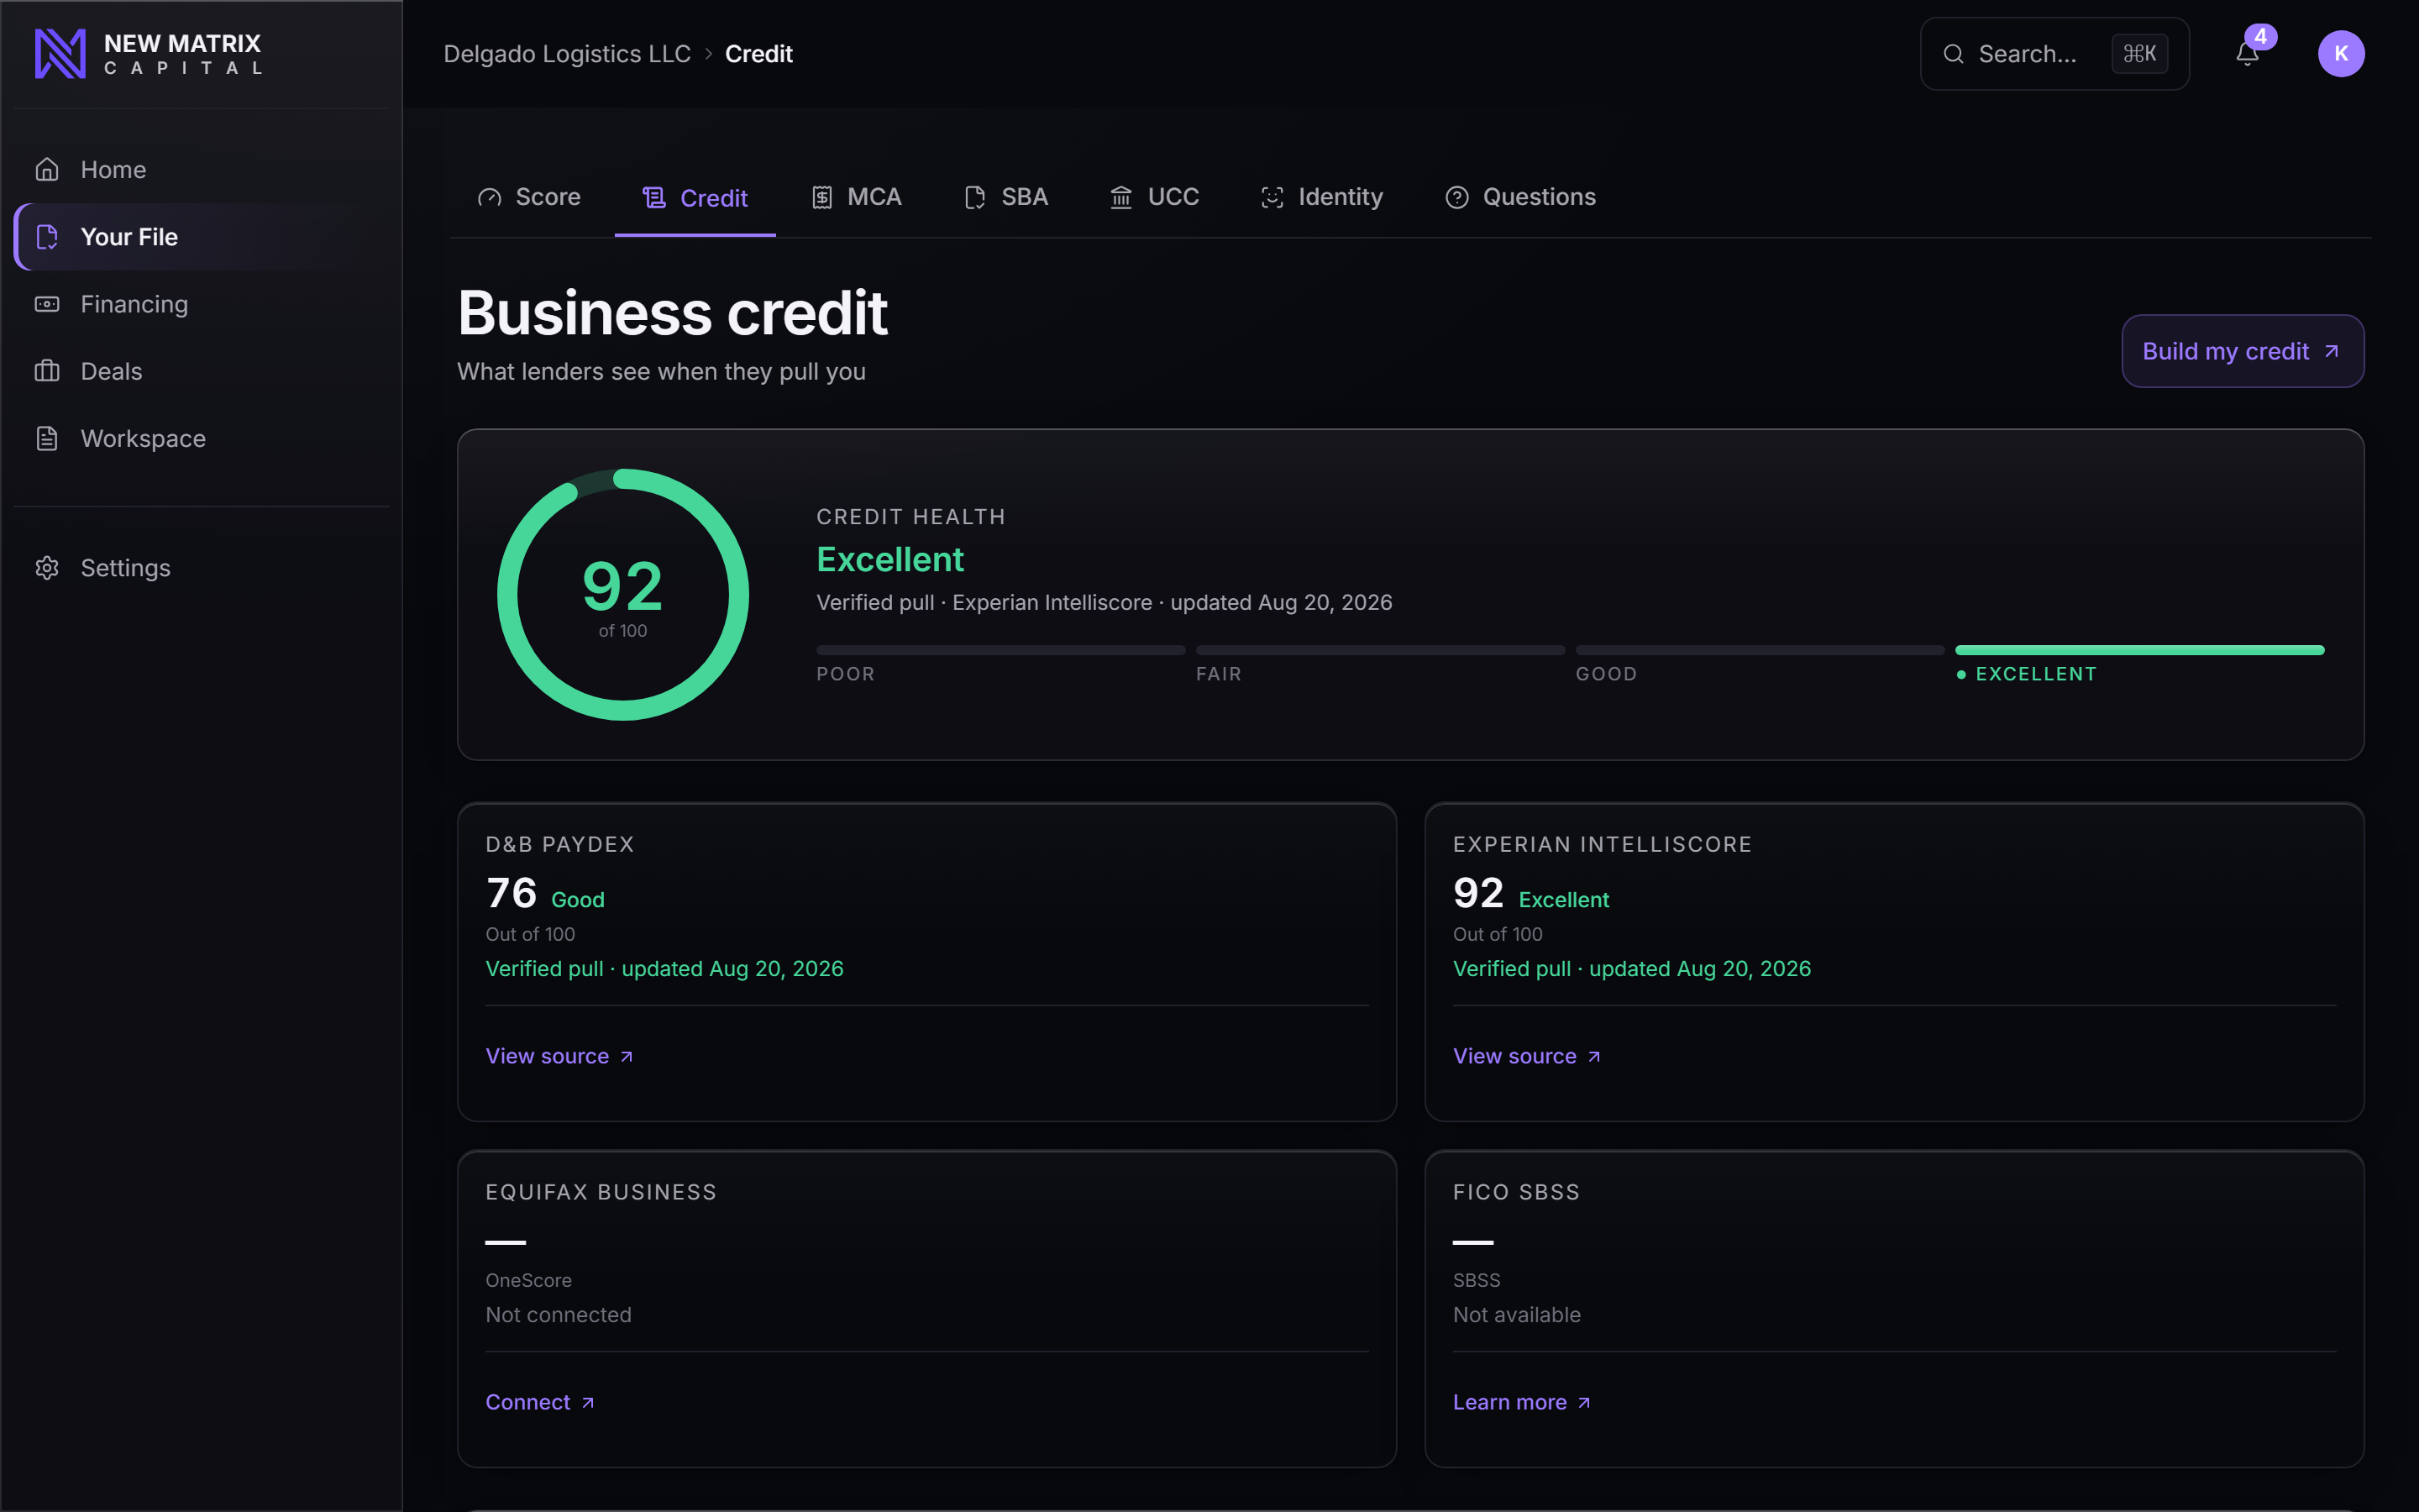The width and height of the screenshot is (2419, 1512).
Task: Open View source for D&B Paydex
Action: (559, 1056)
